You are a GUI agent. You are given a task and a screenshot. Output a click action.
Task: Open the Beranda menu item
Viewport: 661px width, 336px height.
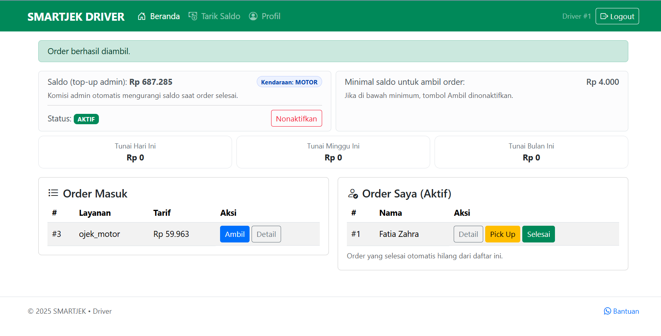165,16
